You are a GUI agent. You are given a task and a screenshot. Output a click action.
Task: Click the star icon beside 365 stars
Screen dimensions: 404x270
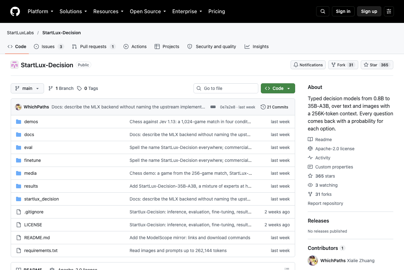point(310,176)
